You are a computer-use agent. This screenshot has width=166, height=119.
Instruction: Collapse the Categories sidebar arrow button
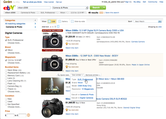pyautogui.click(x=35, y=20)
